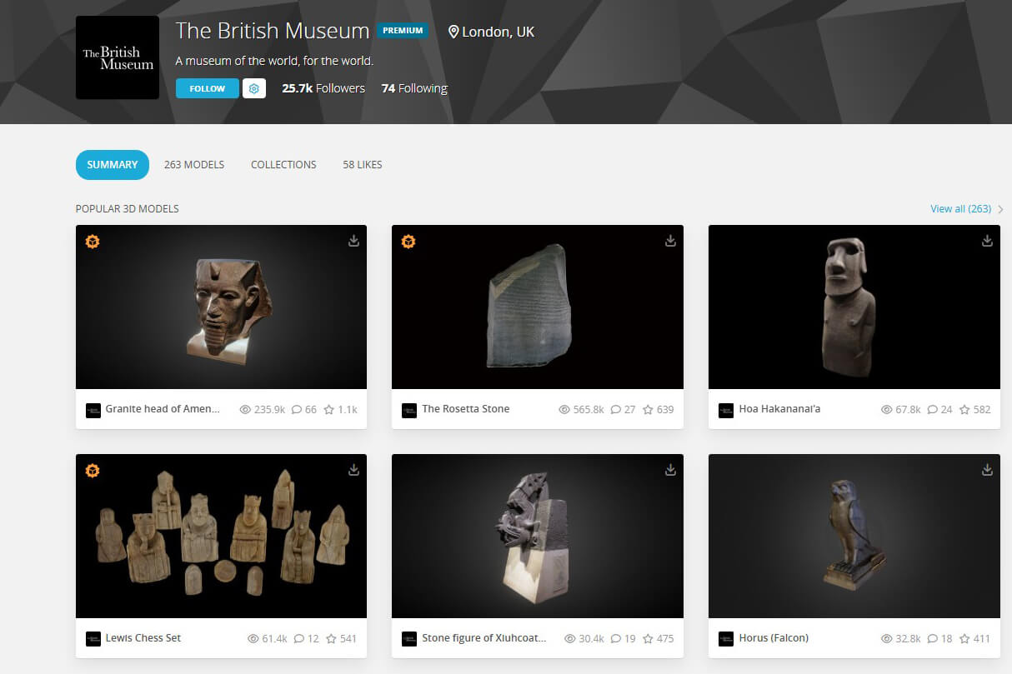Image resolution: width=1012 pixels, height=674 pixels.
Task: Open the Lewis Chess Set thumbnail
Action: click(x=221, y=536)
